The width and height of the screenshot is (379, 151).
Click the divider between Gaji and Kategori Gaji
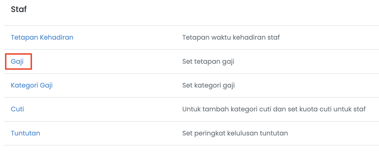(192, 73)
